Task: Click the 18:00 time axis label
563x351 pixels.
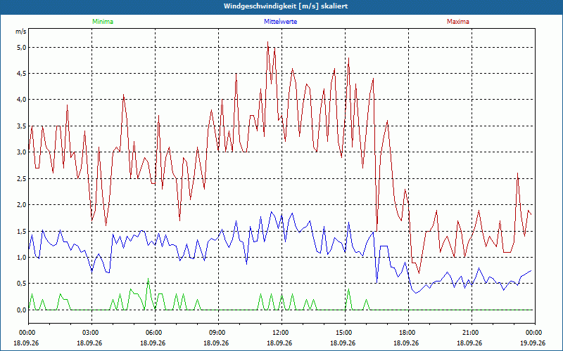Action: tap(408, 333)
